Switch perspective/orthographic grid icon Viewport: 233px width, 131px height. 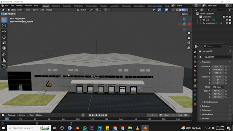pos(189,48)
